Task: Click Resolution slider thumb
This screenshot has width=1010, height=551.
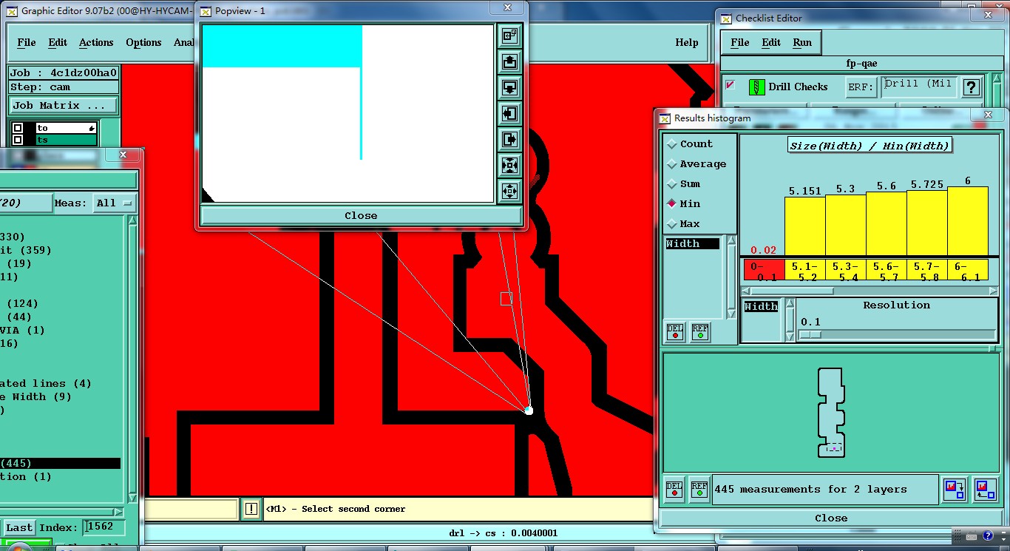Action: (x=811, y=334)
